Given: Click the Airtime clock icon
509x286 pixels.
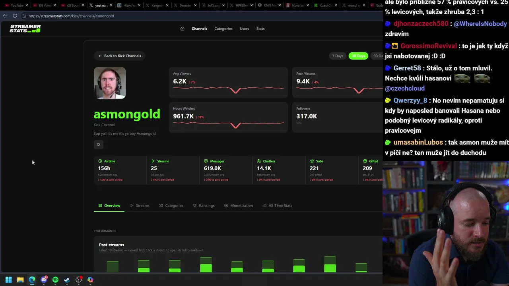Looking at the screenshot, I should (x=100, y=161).
